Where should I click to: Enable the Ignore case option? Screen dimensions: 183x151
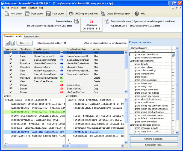[x=173, y=51]
